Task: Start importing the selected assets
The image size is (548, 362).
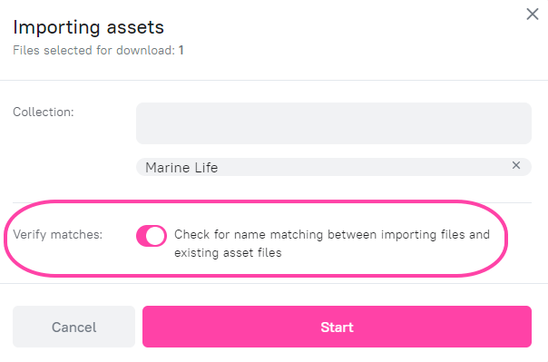Action: 337,327
